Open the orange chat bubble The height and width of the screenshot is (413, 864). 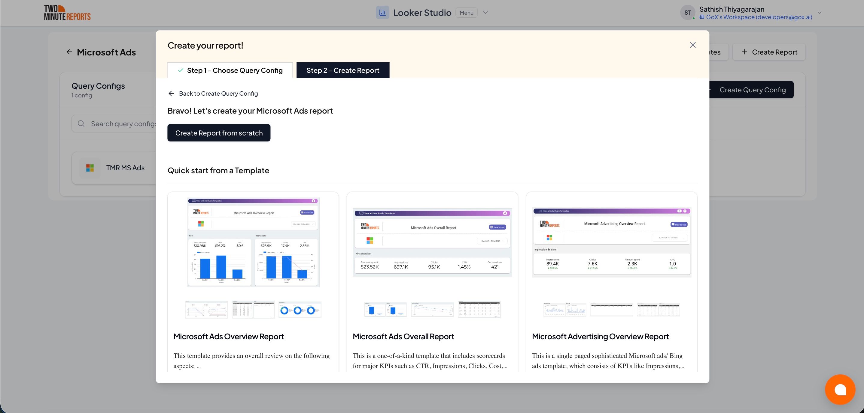click(x=840, y=389)
